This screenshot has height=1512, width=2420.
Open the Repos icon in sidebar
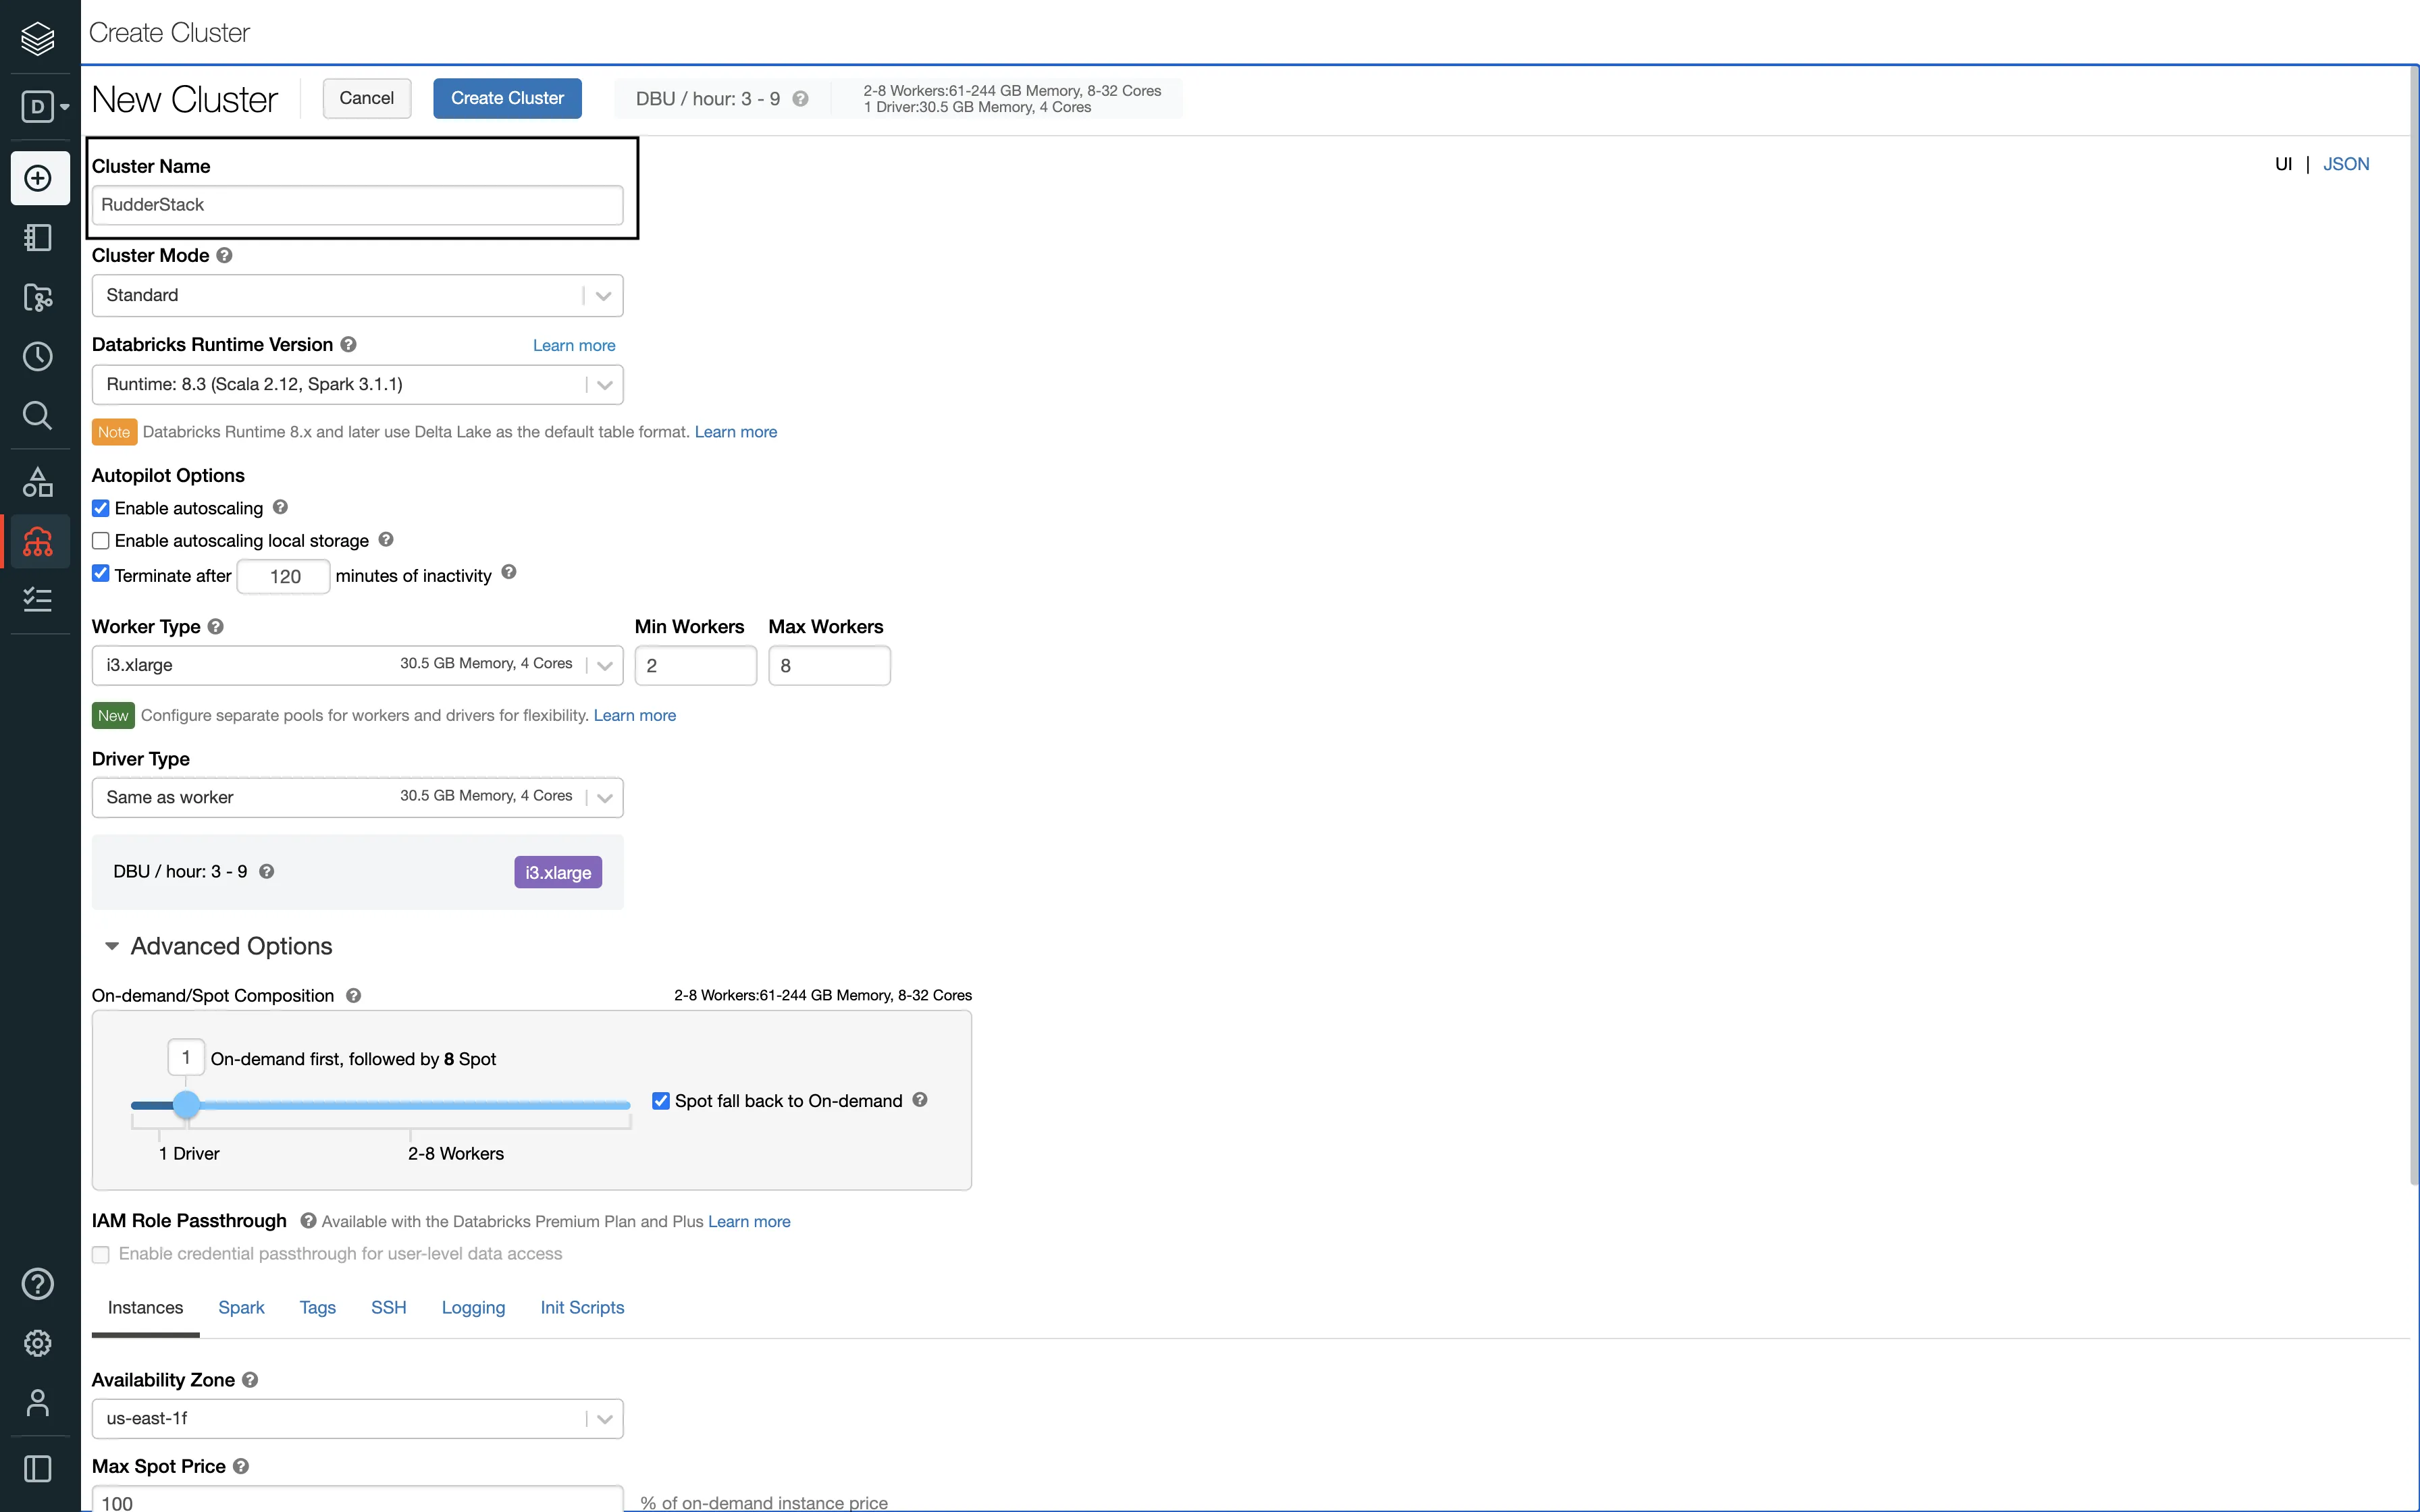[38, 297]
